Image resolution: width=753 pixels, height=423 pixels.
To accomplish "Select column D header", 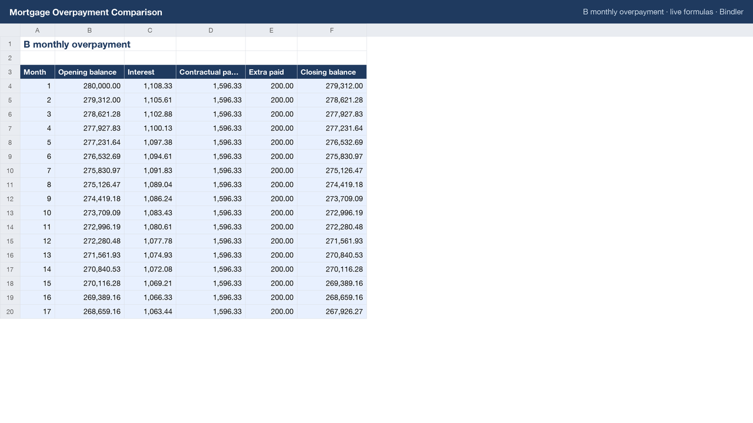I will click(x=211, y=30).
